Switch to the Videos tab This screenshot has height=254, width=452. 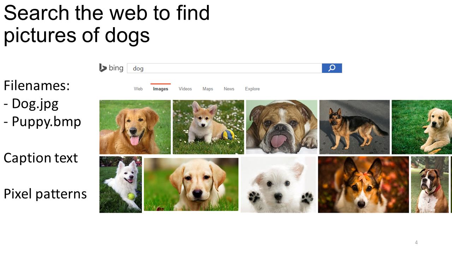tap(185, 89)
